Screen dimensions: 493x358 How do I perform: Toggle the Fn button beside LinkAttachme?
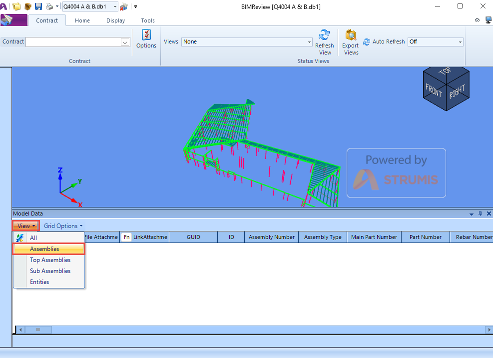coord(127,237)
